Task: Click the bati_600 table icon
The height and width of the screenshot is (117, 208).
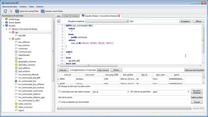Action: tap(16, 35)
